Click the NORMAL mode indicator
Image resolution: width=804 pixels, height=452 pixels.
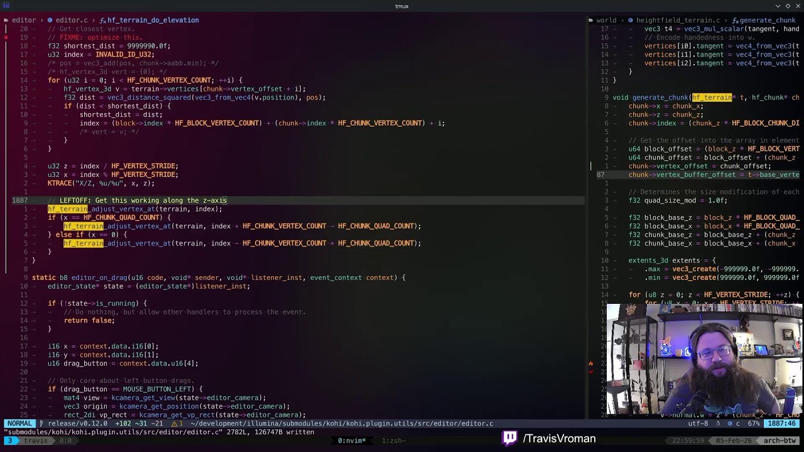point(19,424)
